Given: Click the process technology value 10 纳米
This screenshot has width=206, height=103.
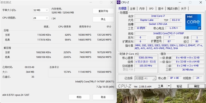Looking at the screenshot, I should tap(141, 28).
